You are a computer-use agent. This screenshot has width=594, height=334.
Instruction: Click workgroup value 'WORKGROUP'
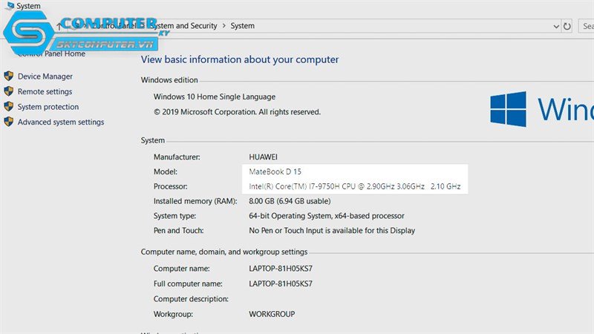[x=272, y=314]
